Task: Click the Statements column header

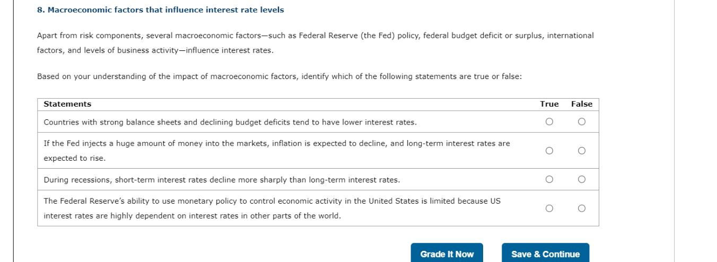Action: click(67, 104)
